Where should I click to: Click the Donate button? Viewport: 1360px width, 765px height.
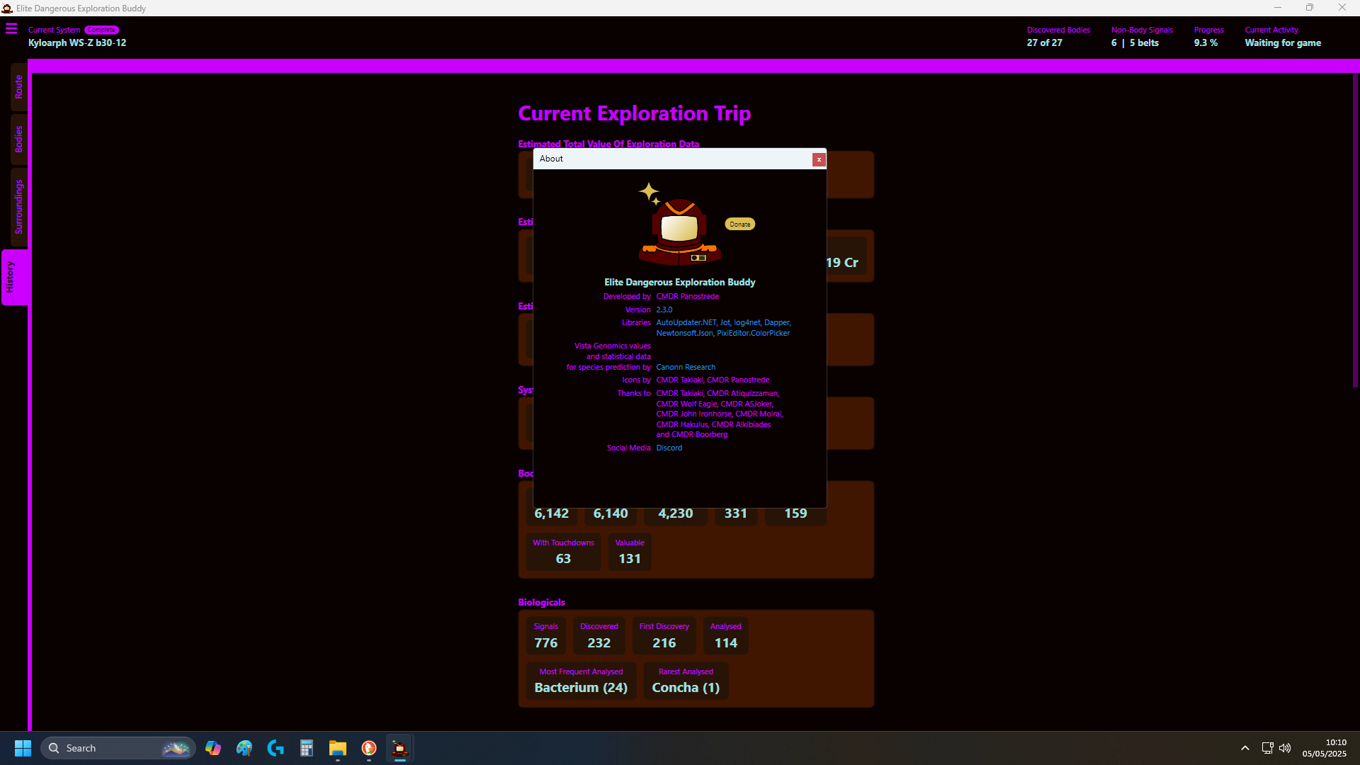point(739,224)
